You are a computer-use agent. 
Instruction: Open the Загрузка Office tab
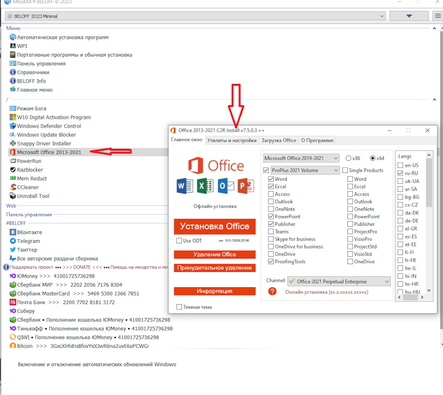[x=279, y=140]
